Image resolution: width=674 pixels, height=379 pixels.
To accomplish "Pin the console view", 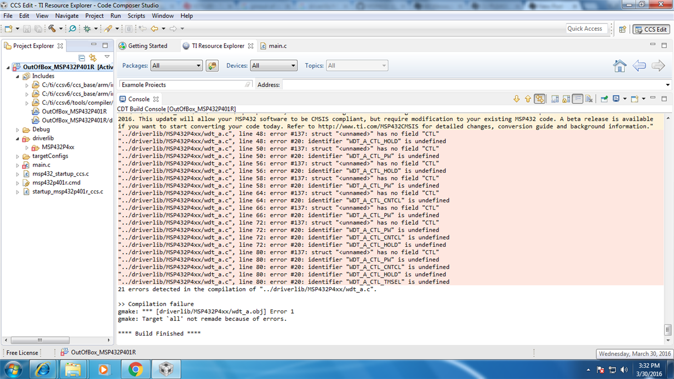I will click(604, 99).
